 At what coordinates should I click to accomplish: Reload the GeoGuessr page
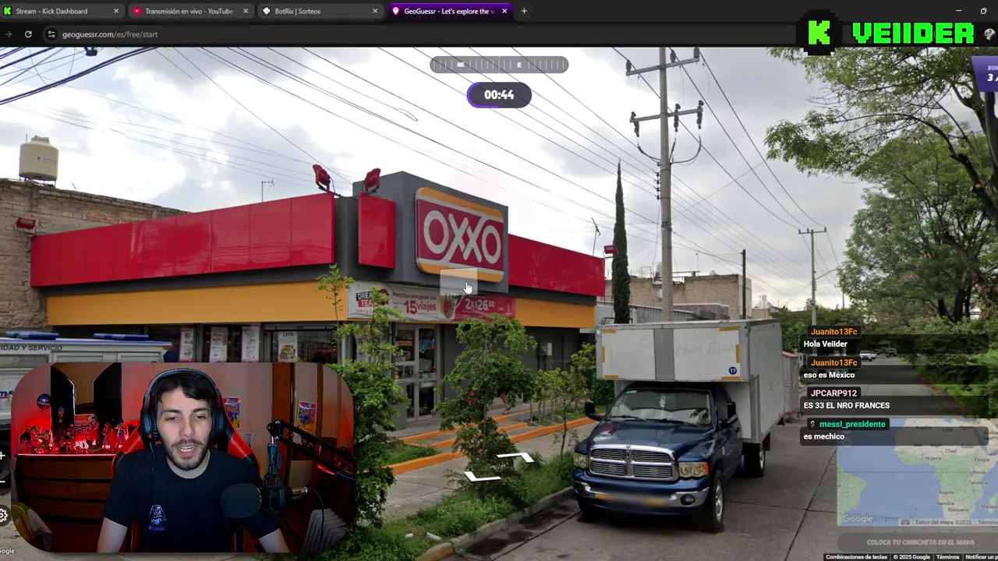click(x=28, y=34)
